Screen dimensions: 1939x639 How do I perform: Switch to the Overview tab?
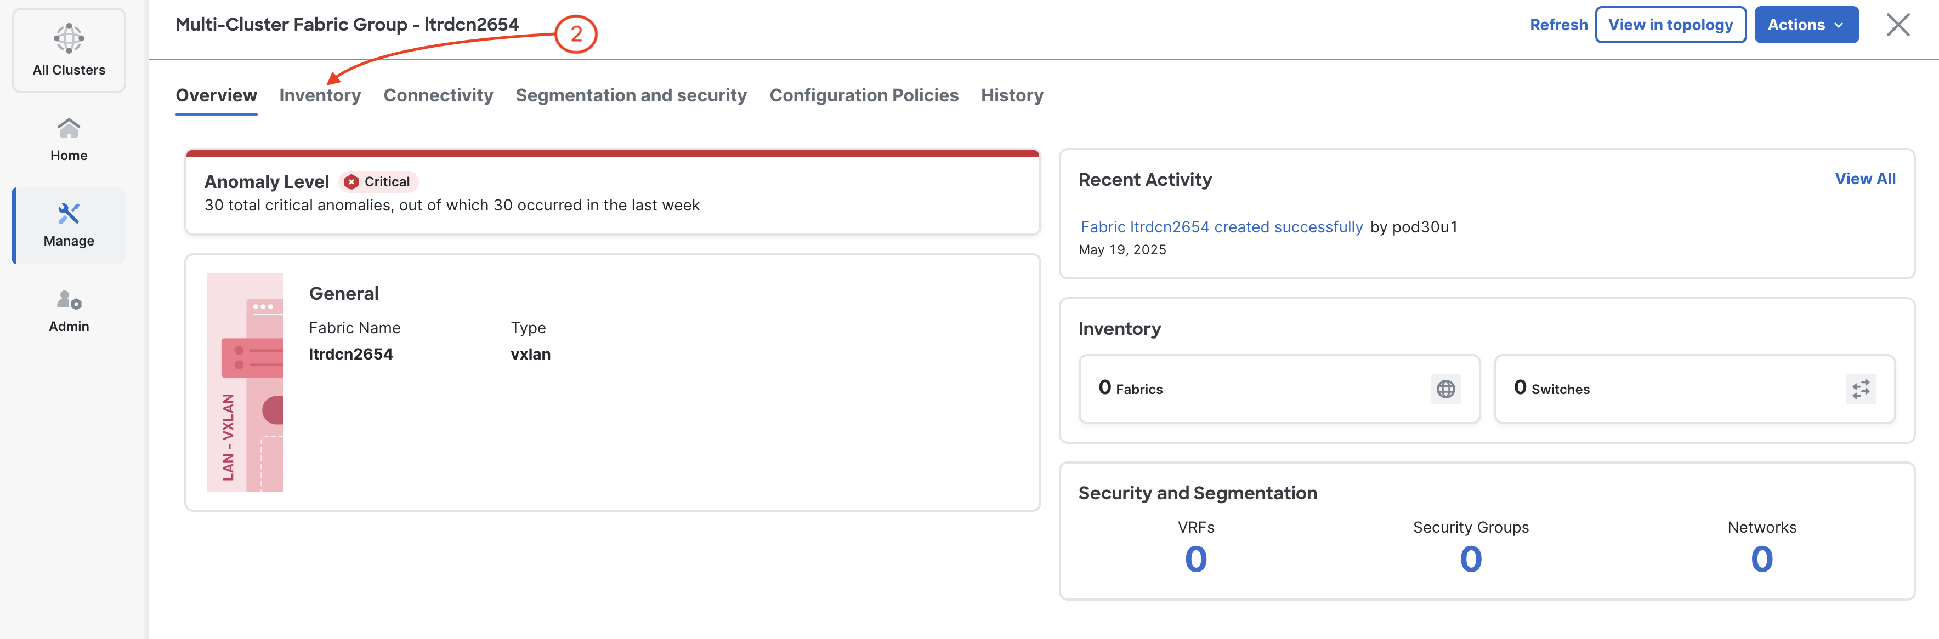click(x=216, y=95)
